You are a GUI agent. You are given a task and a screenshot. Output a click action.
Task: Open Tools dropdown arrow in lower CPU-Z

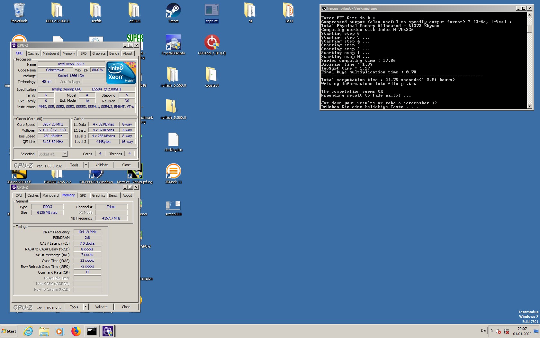pyautogui.click(x=85, y=307)
